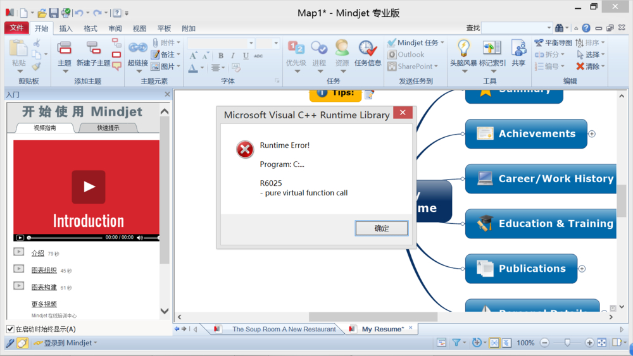
Task: Open folder icon in quick access toolbar
Action: click(x=42, y=13)
